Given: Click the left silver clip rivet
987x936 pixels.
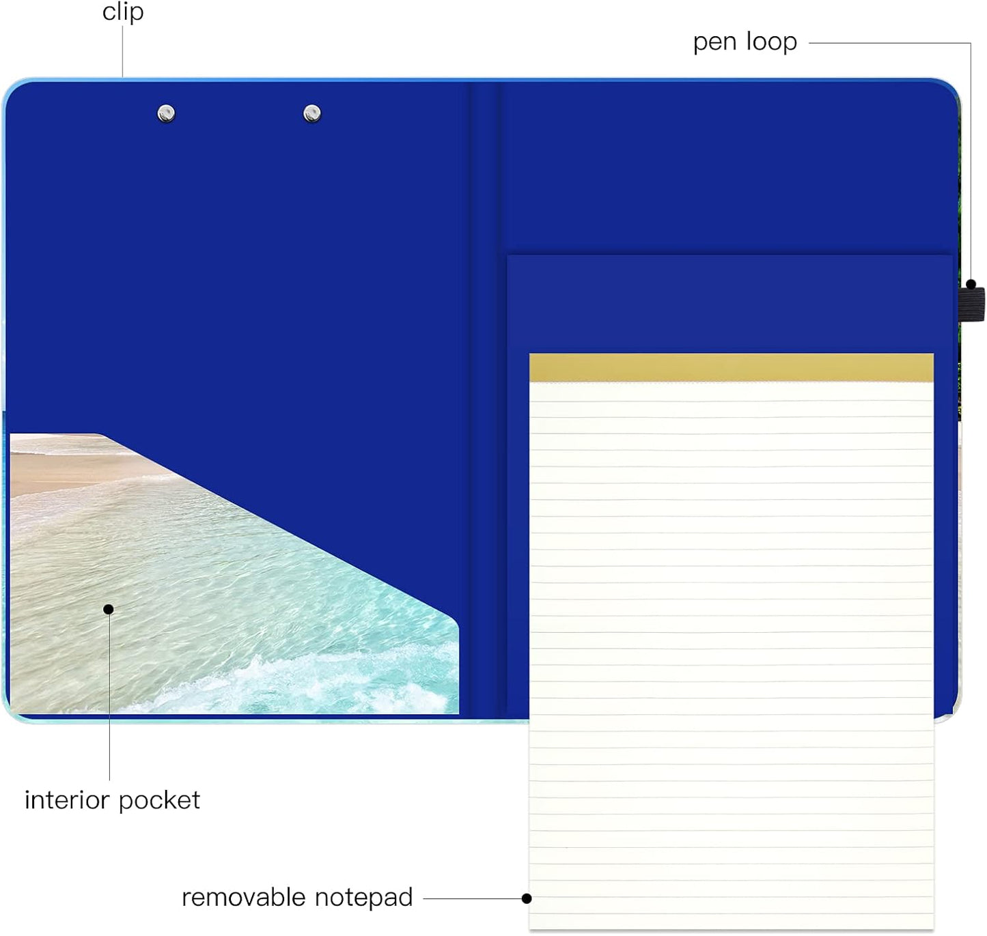Looking at the screenshot, I should (166, 113).
